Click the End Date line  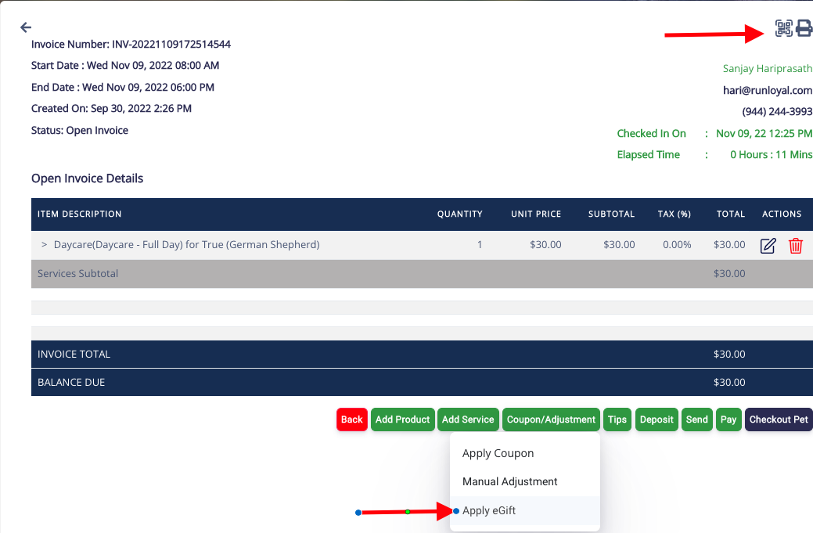pos(122,87)
